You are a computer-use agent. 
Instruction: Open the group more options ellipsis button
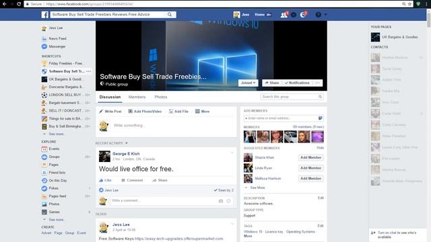tap(317, 83)
